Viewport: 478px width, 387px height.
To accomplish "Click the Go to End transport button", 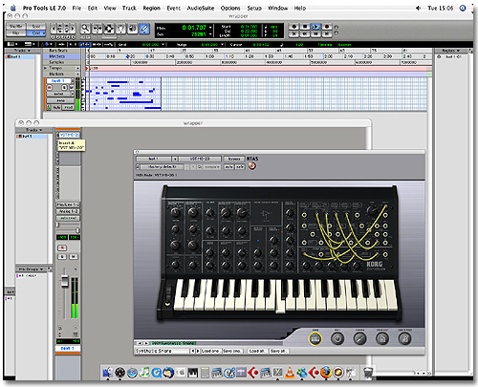I will click(327, 33).
